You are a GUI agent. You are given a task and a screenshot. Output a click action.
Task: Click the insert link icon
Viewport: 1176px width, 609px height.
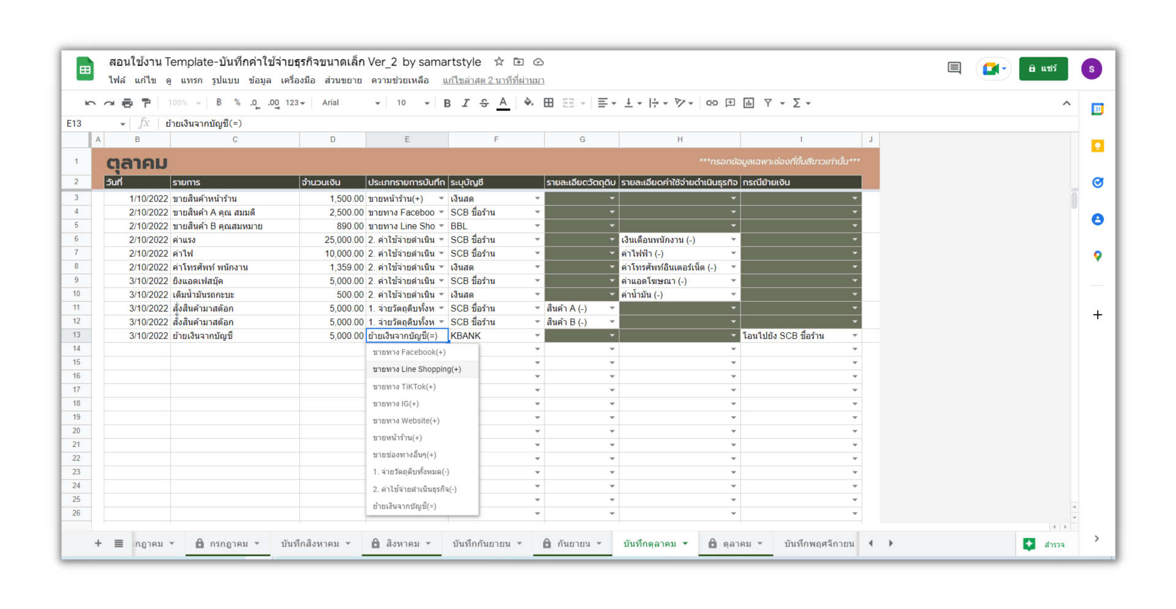click(712, 103)
